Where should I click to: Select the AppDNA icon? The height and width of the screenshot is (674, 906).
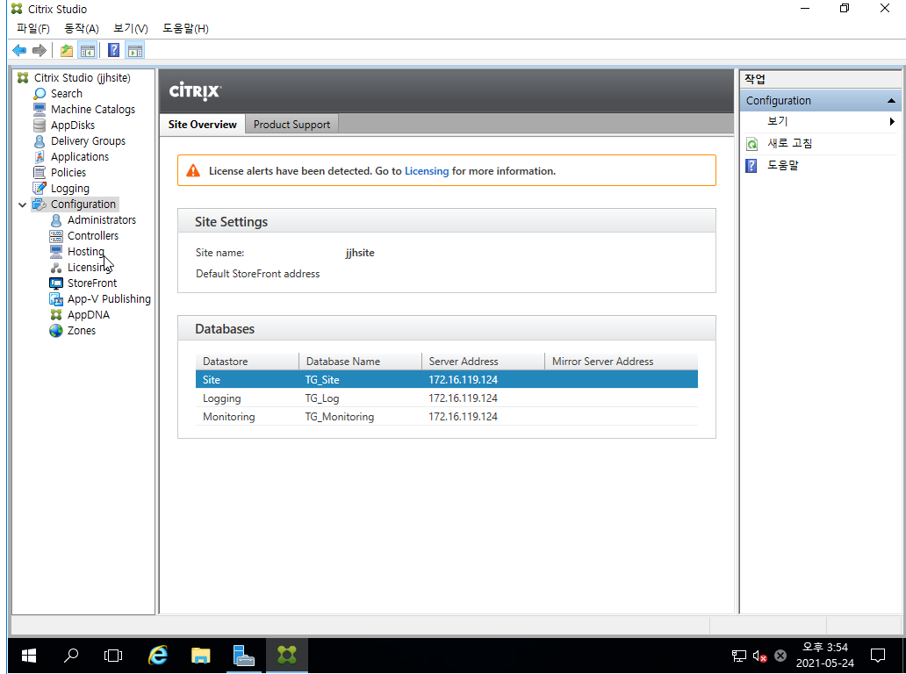(56, 315)
